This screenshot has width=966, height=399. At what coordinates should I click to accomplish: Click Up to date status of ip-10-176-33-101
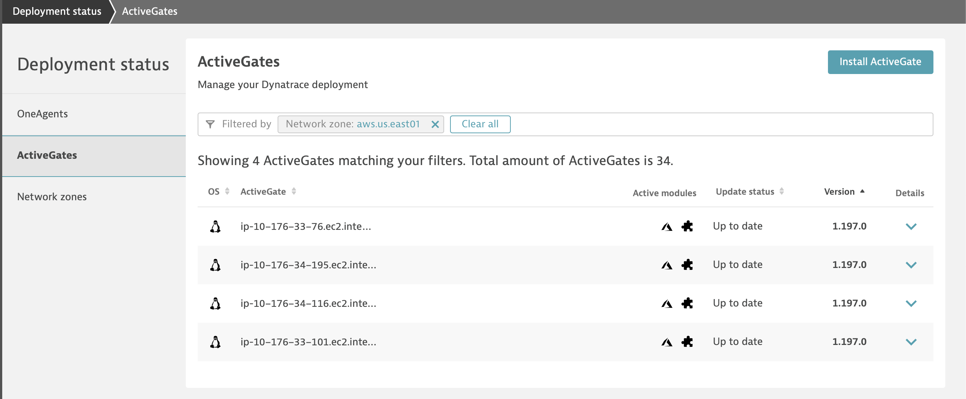click(x=737, y=342)
